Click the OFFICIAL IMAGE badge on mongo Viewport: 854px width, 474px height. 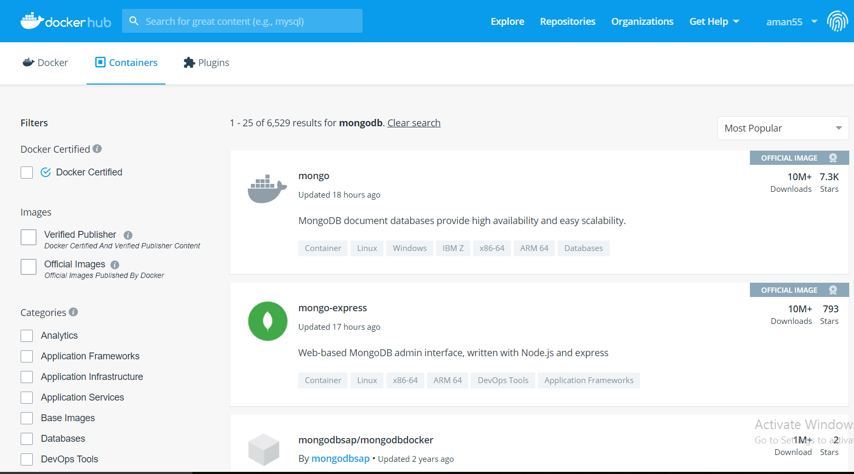(799, 158)
